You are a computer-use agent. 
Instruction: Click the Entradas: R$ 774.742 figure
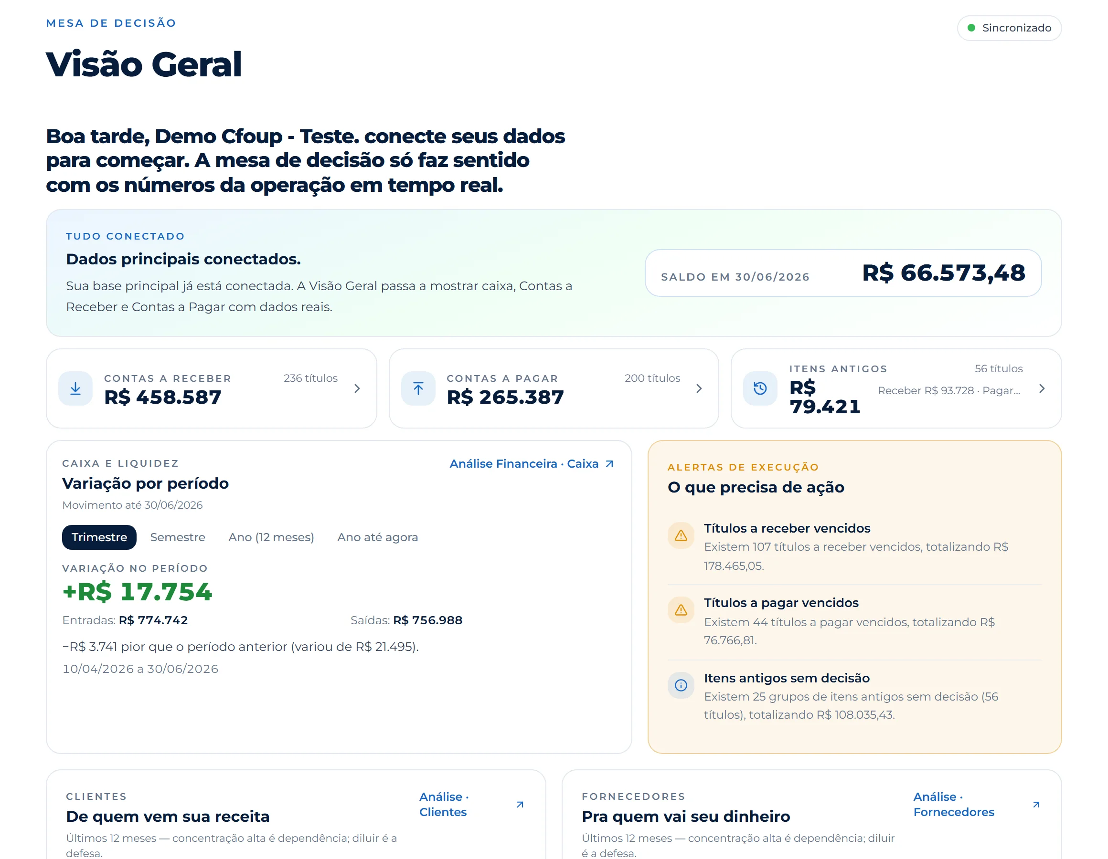pyautogui.click(x=125, y=620)
